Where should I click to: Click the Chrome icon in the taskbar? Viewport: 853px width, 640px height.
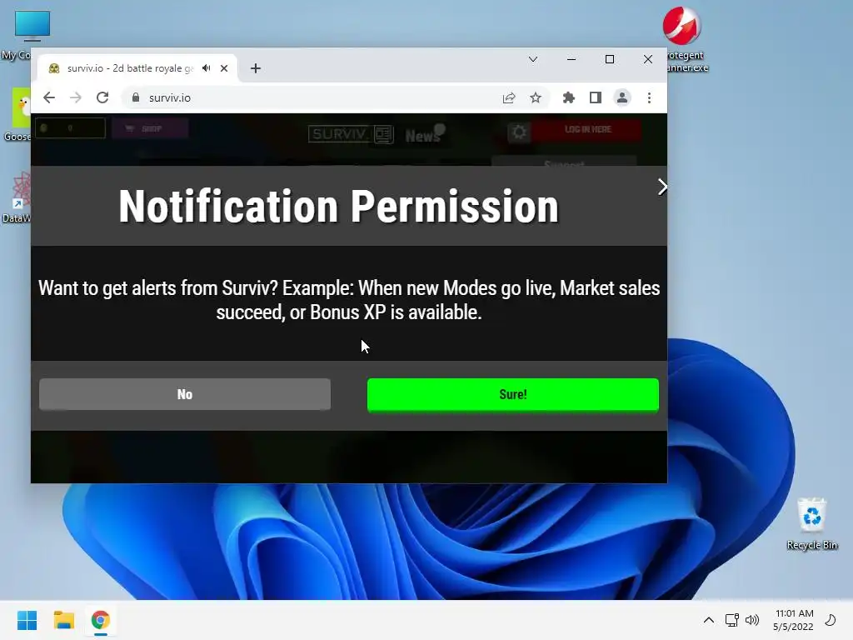(x=100, y=620)
